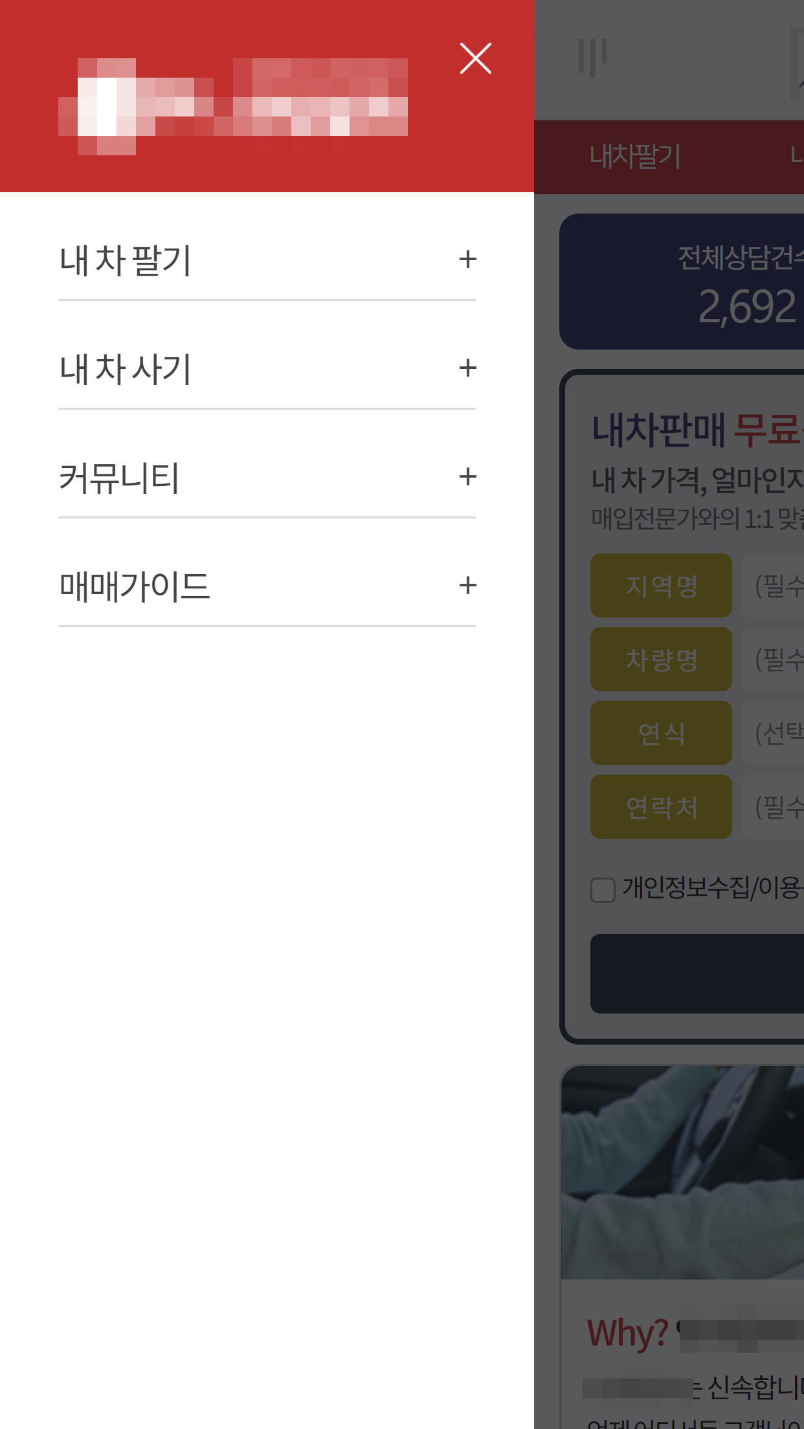
Task: Close the side menu with X icon
Action: click(x=476, y=58)
